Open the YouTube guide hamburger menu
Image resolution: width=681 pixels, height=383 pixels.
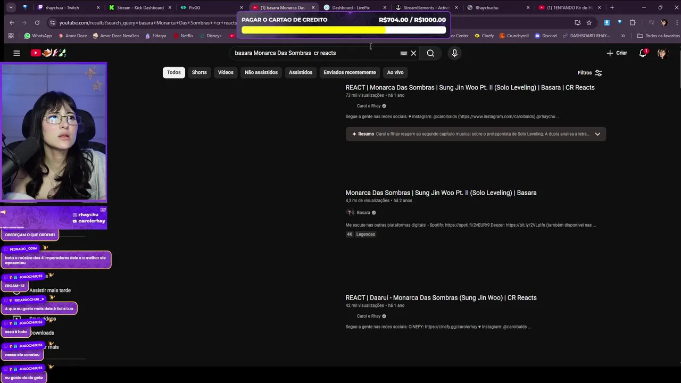(16, 53)
